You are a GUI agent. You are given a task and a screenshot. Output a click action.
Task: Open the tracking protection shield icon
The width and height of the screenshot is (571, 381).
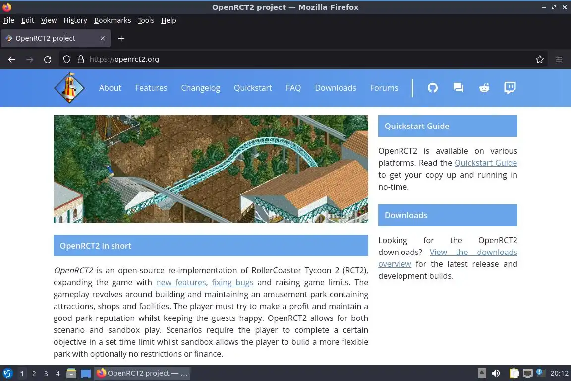point(67,59)
